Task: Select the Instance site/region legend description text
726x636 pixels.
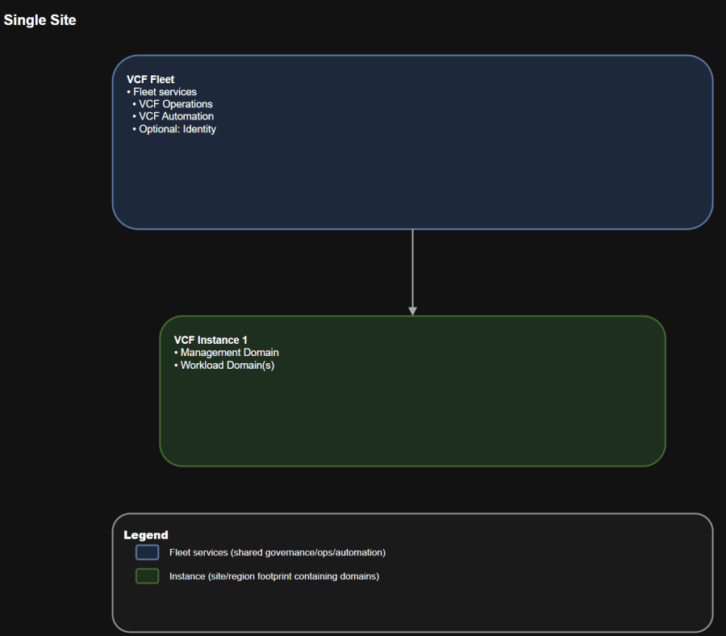Action: [x=274, y=576]
